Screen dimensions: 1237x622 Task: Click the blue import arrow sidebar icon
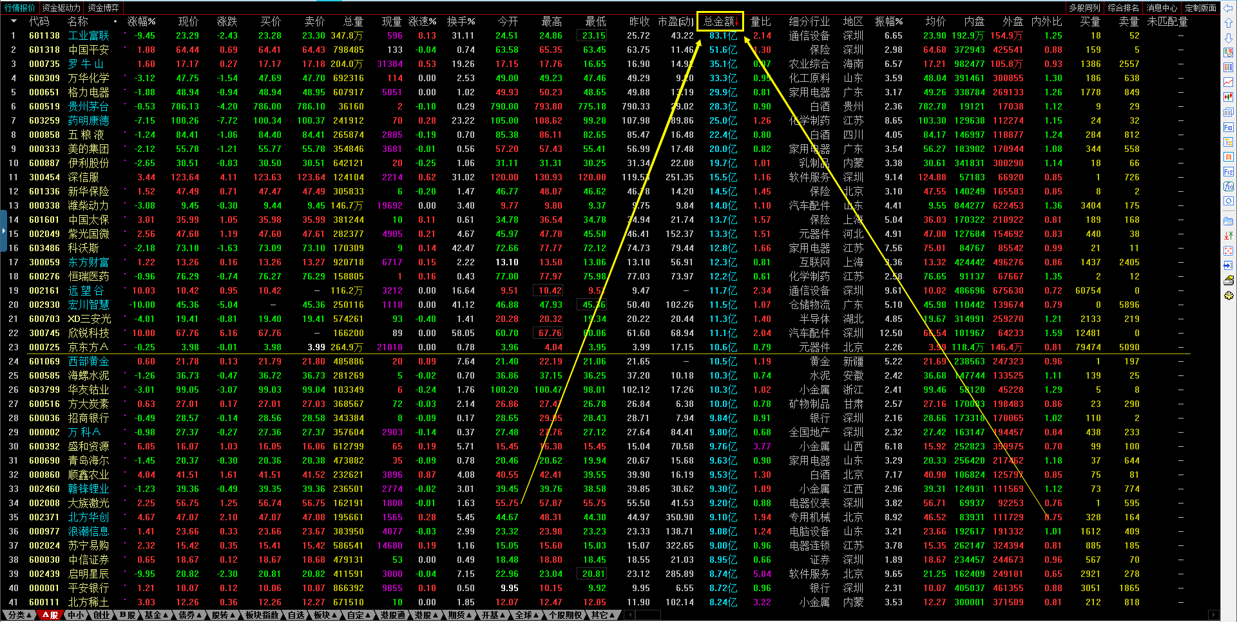pyautogui.click(x=1229, y=265)
